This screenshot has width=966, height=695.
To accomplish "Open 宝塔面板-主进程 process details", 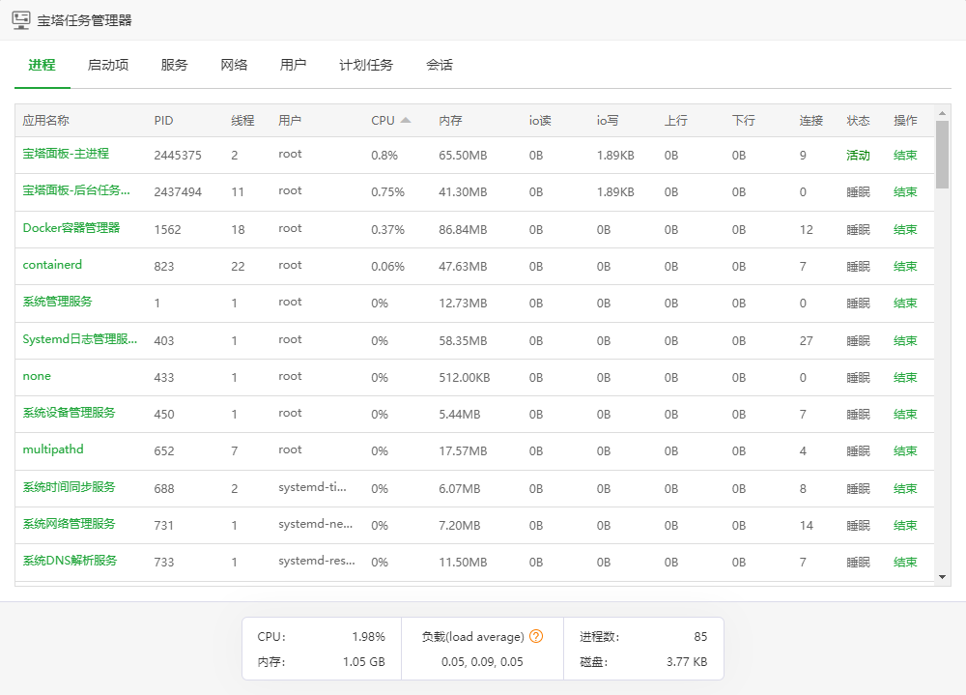I will 66,154.
